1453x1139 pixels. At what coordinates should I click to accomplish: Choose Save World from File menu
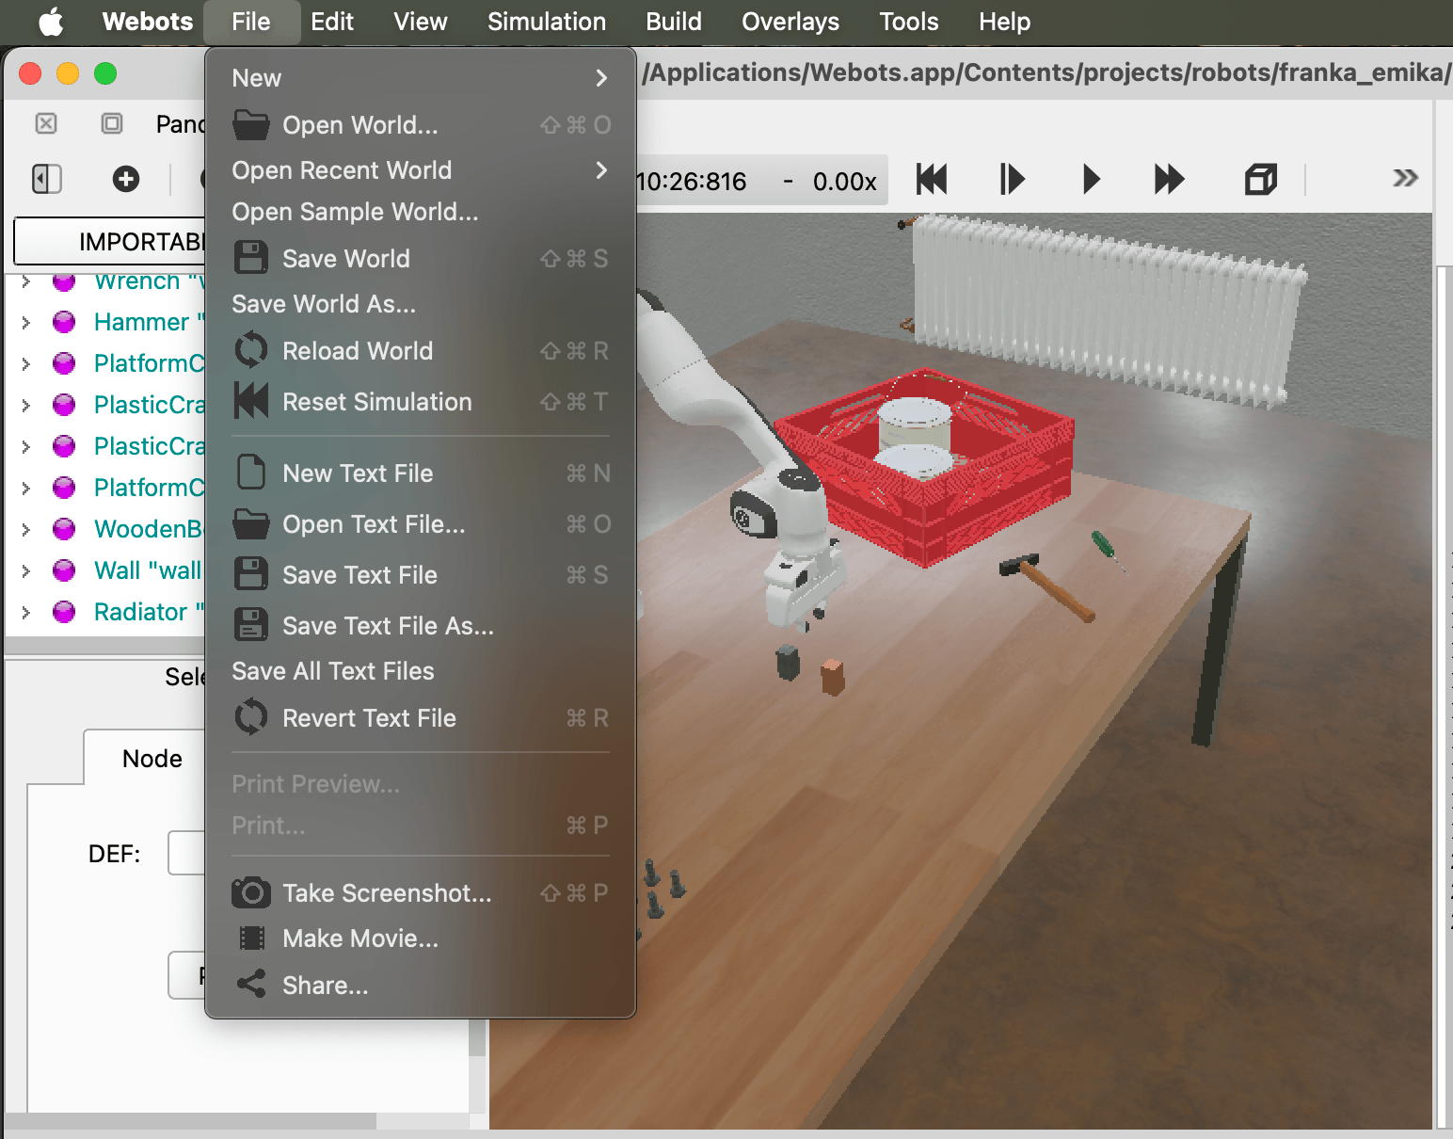(346, 258)
